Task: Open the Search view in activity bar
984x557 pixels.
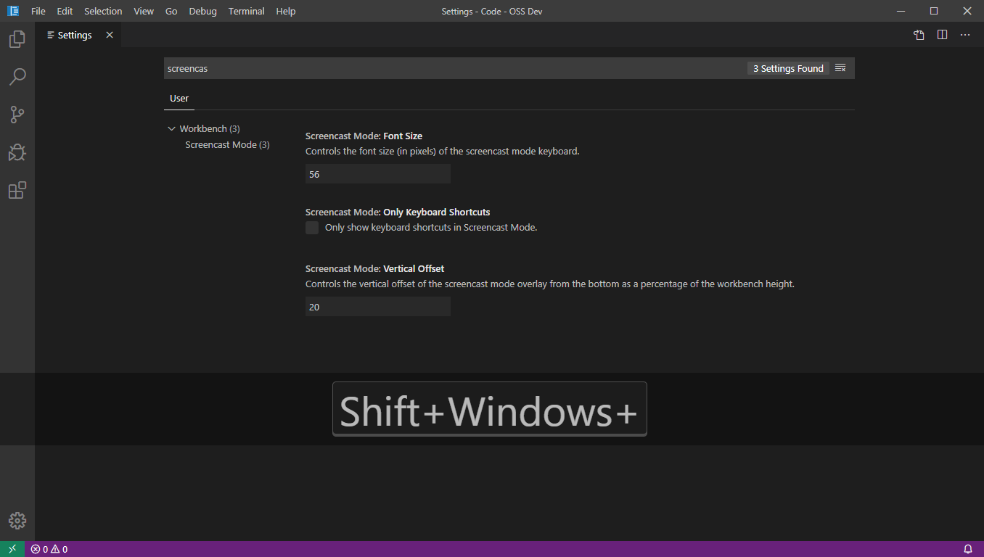Action: click(17, 77)
